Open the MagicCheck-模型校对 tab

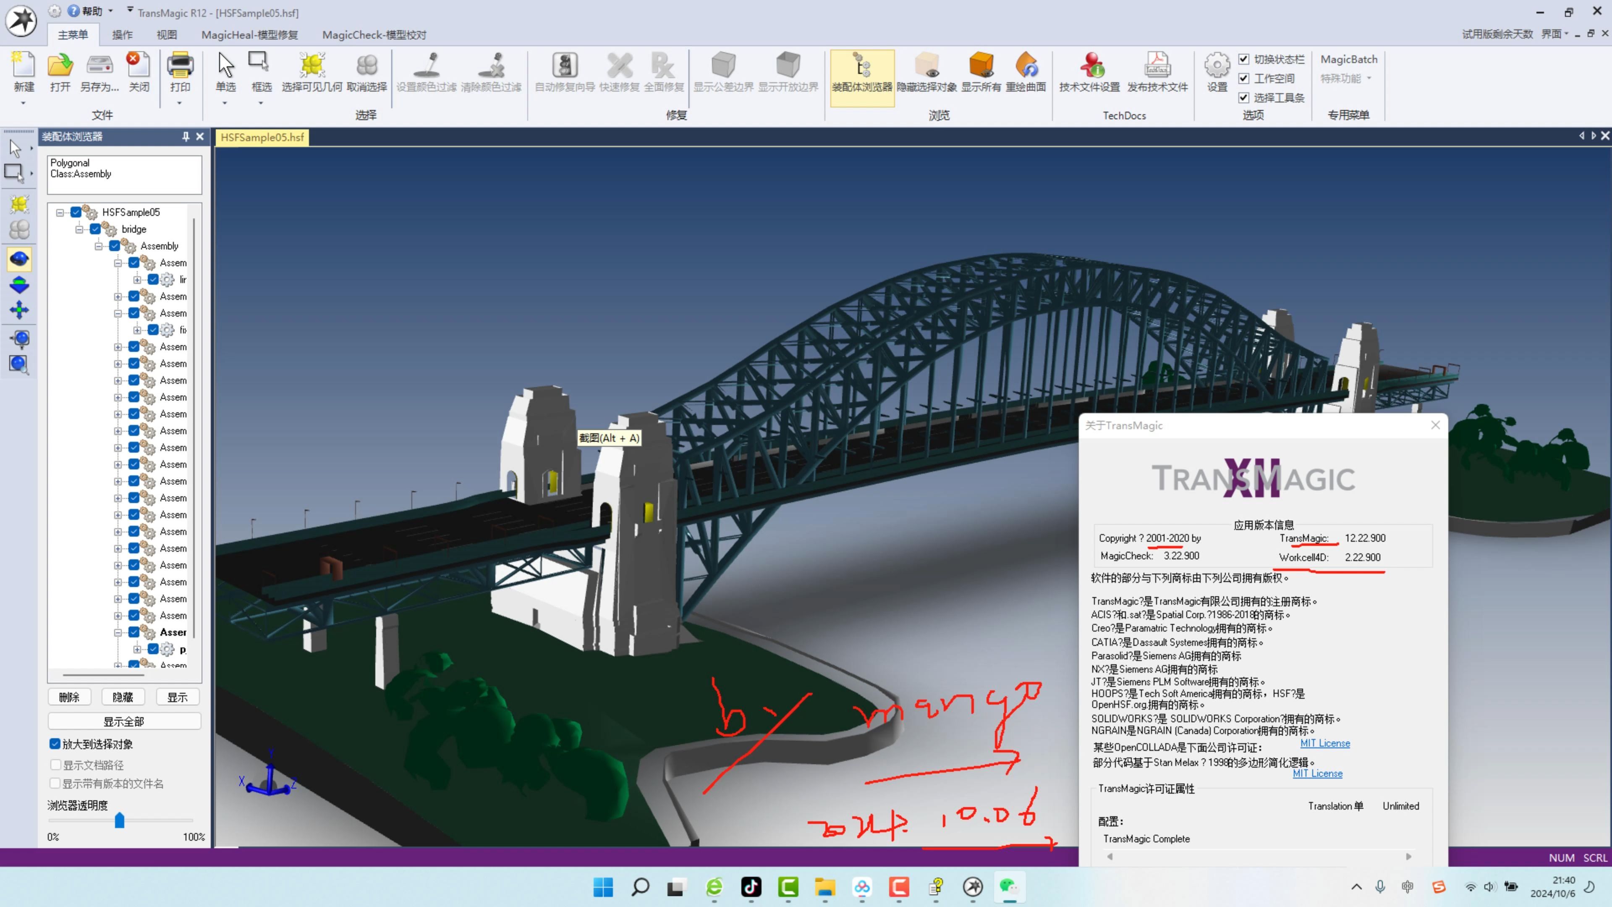[x=374, y=34]
